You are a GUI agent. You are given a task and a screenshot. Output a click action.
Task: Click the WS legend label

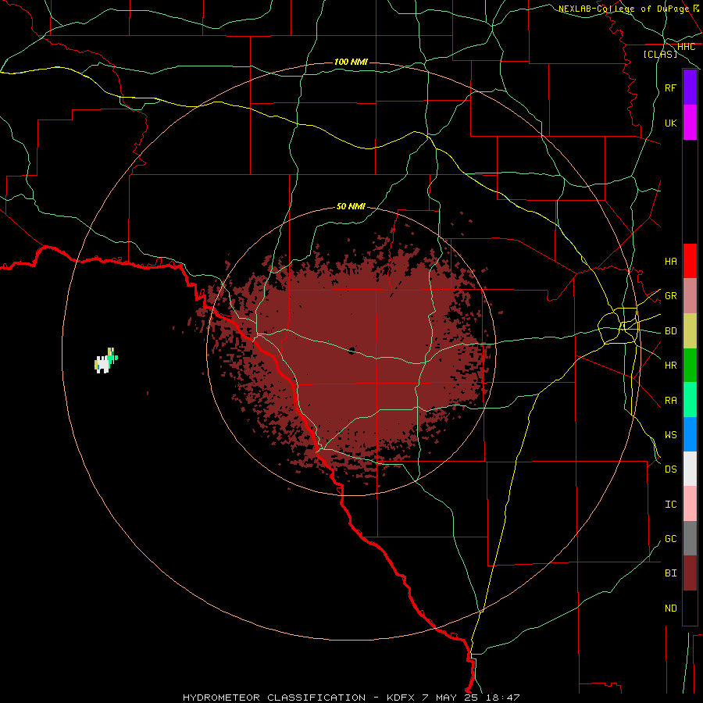[670, 434]
